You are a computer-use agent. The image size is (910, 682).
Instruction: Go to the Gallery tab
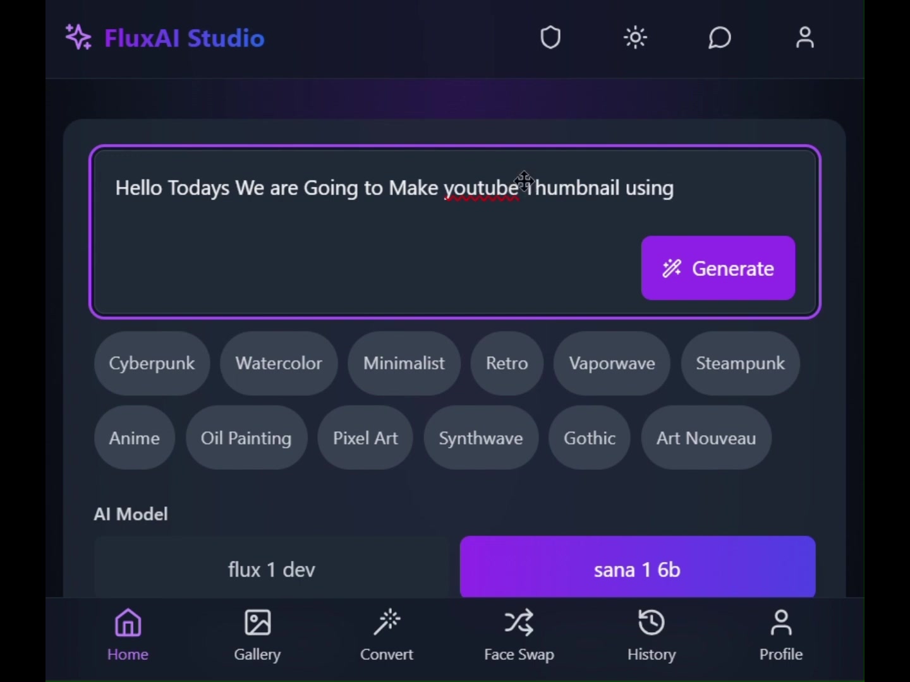click(x=257, y=636)
